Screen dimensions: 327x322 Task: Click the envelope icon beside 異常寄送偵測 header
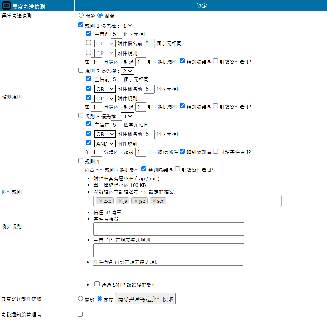coord(6,6)
